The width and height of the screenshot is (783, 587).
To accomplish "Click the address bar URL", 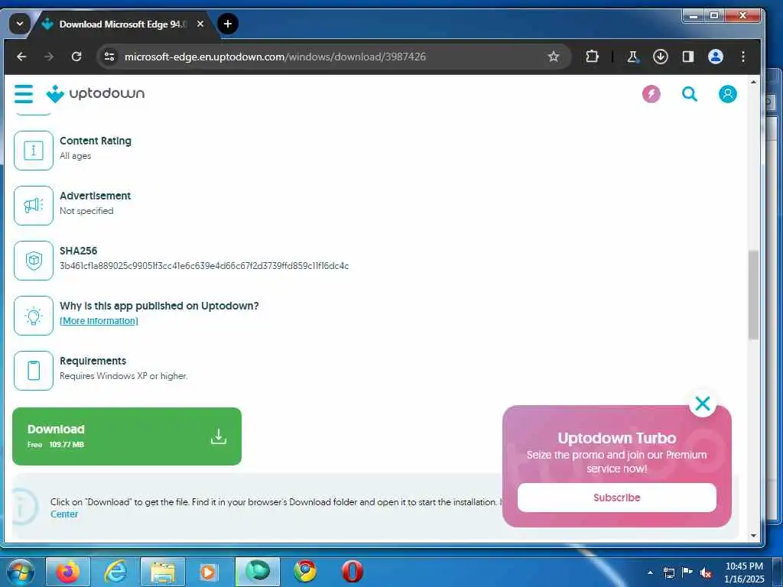I will pyautogui.click(x=275, y=57).
